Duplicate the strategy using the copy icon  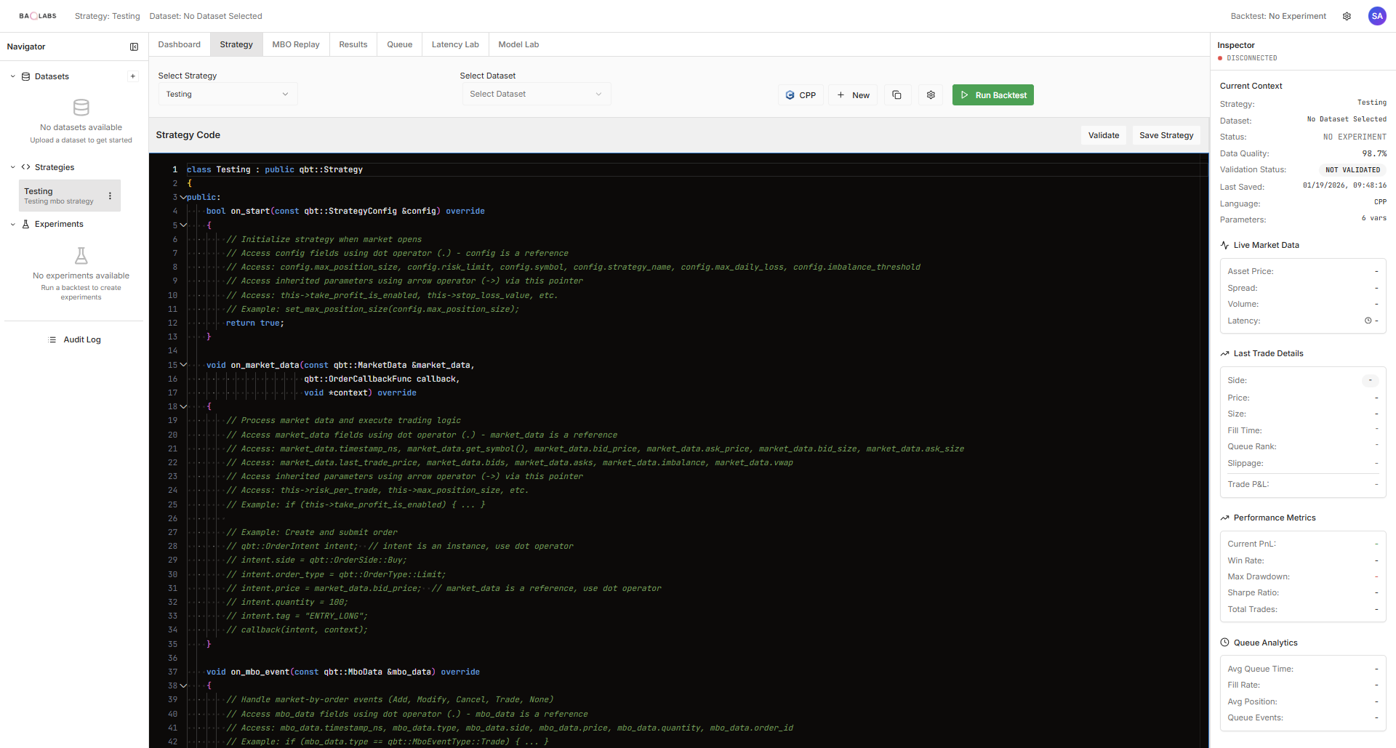(897, 94)
